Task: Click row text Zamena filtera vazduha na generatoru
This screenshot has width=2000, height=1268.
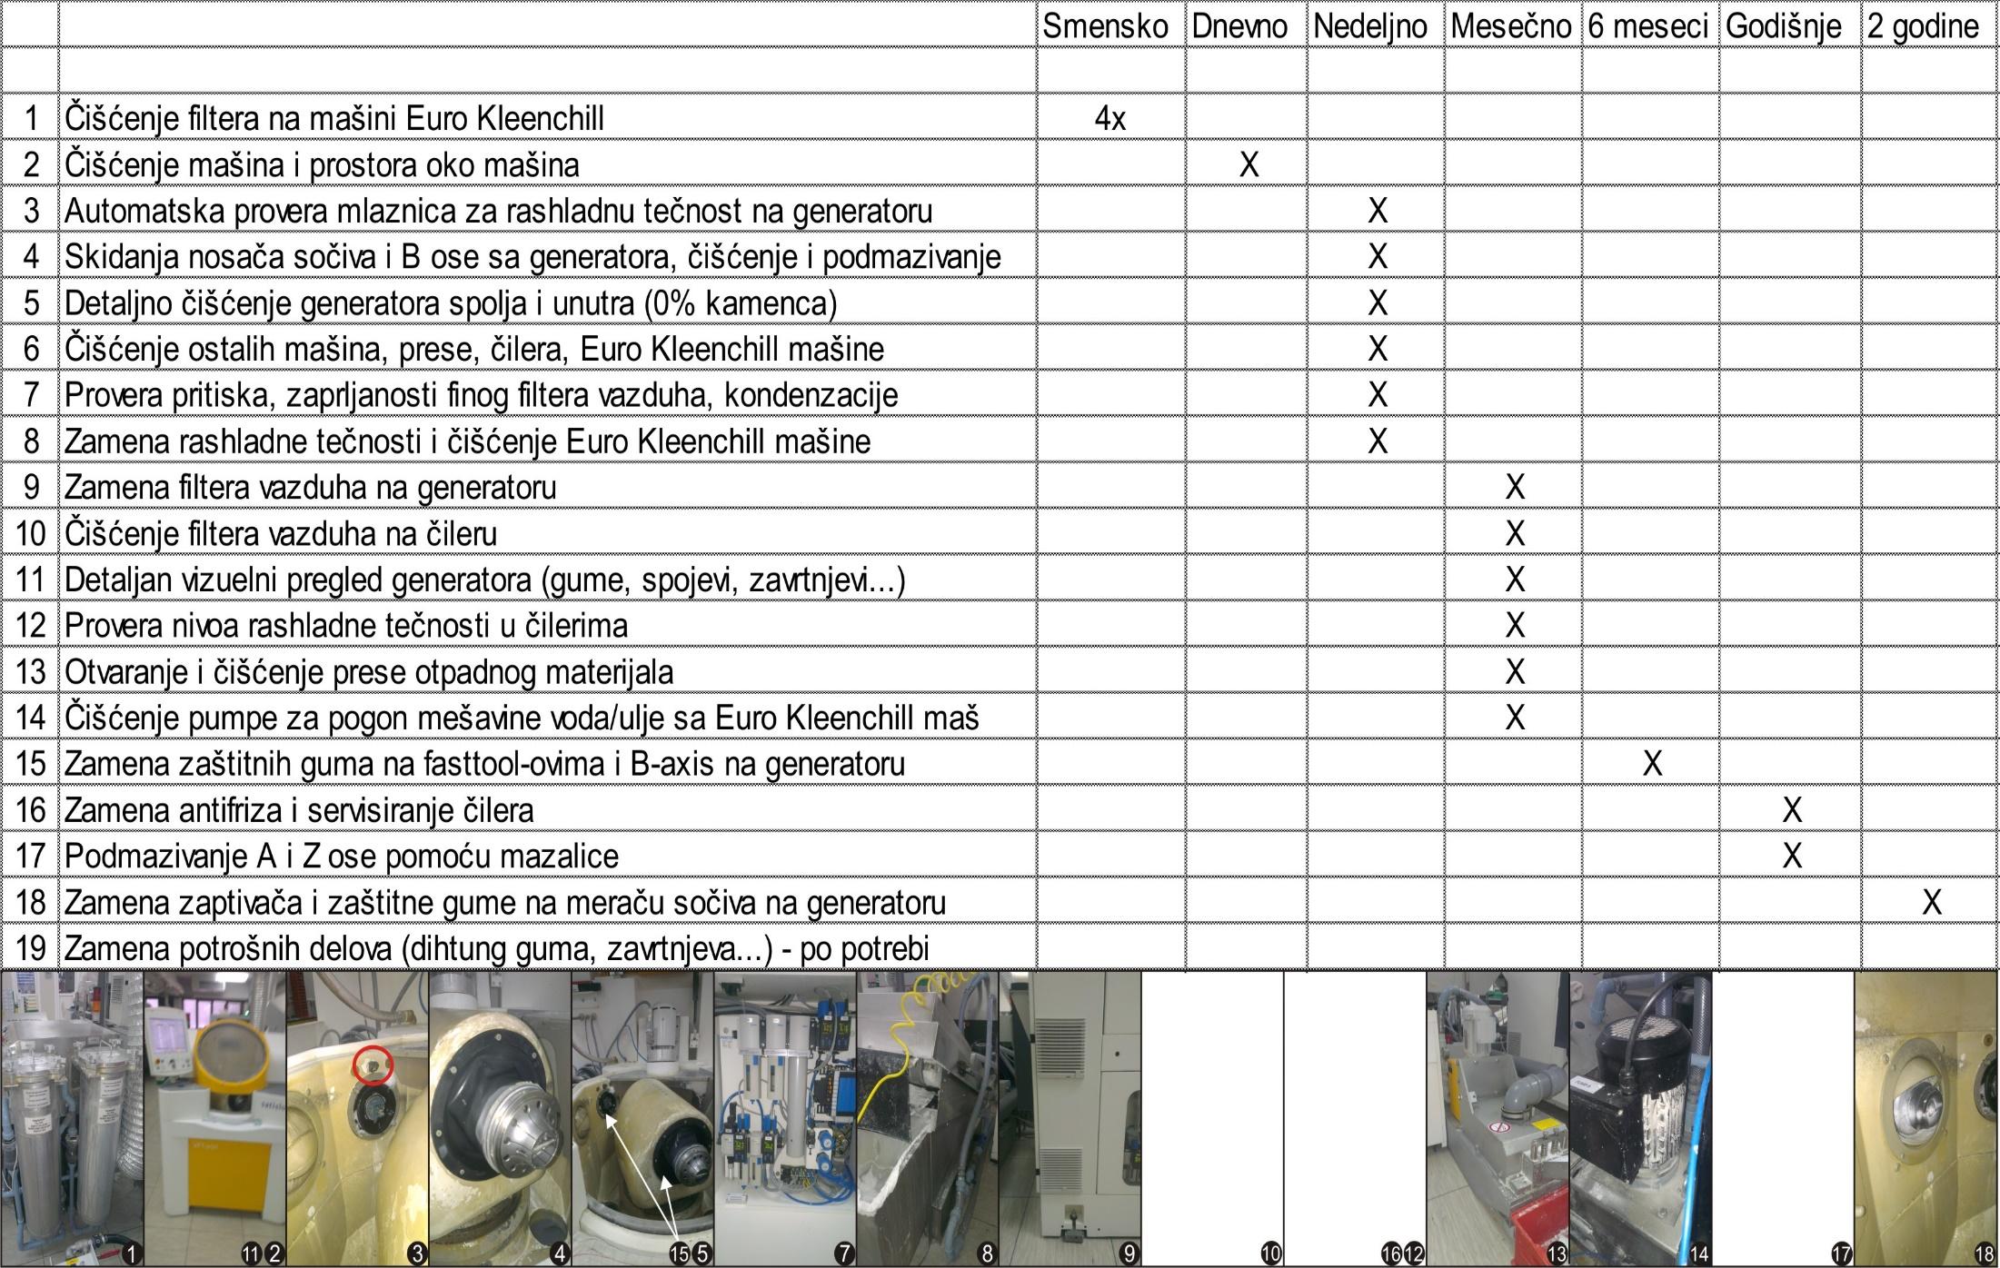Action: click(x=310, y=487)
